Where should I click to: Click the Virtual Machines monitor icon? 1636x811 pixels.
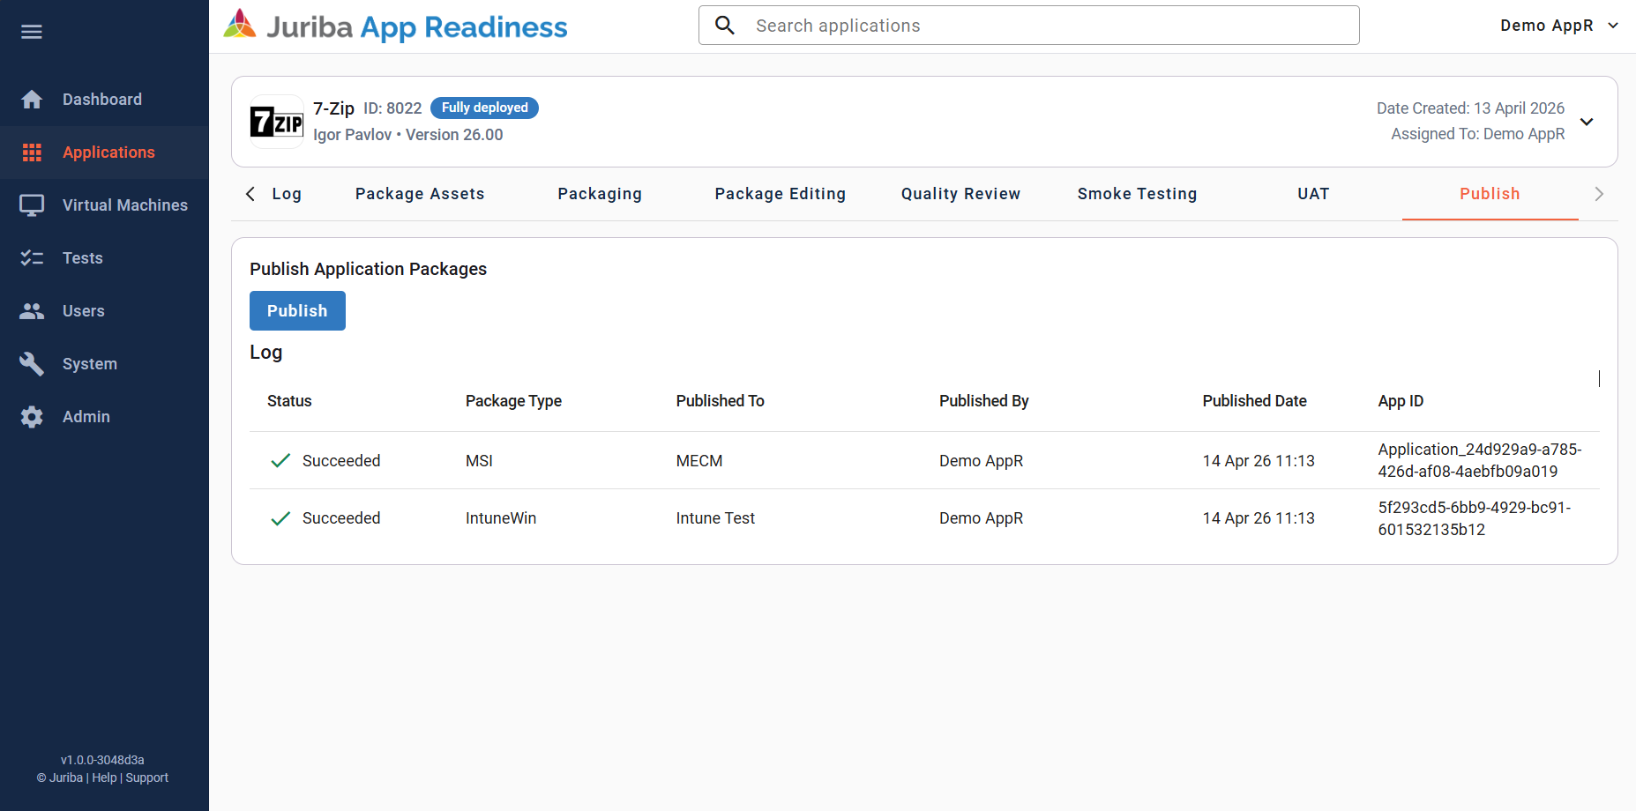click(32, 205)
